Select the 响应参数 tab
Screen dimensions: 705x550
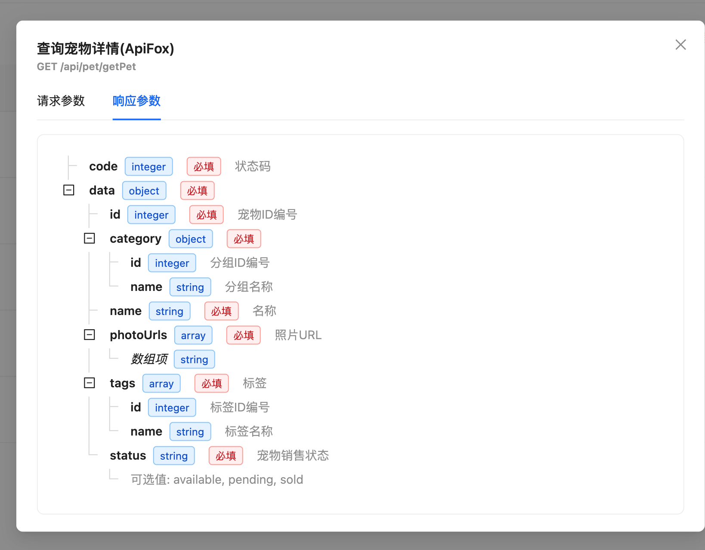136,101
